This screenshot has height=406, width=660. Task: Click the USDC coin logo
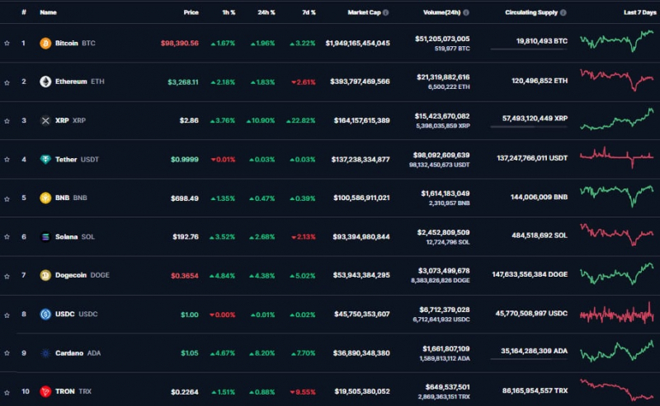[45, 314]
